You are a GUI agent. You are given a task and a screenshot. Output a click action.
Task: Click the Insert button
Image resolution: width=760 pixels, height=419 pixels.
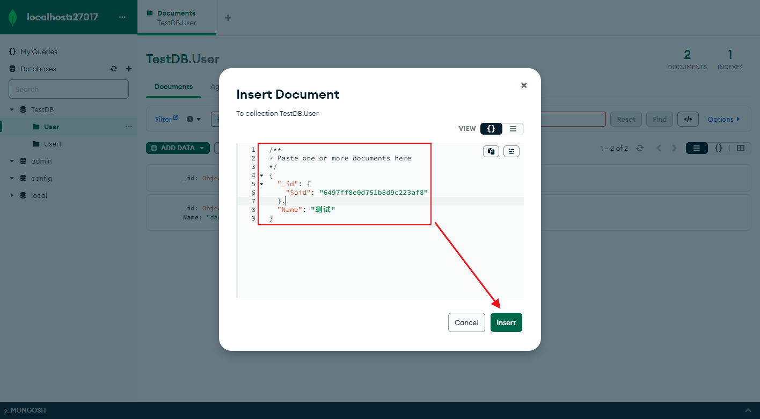click(x=506, y=322)
